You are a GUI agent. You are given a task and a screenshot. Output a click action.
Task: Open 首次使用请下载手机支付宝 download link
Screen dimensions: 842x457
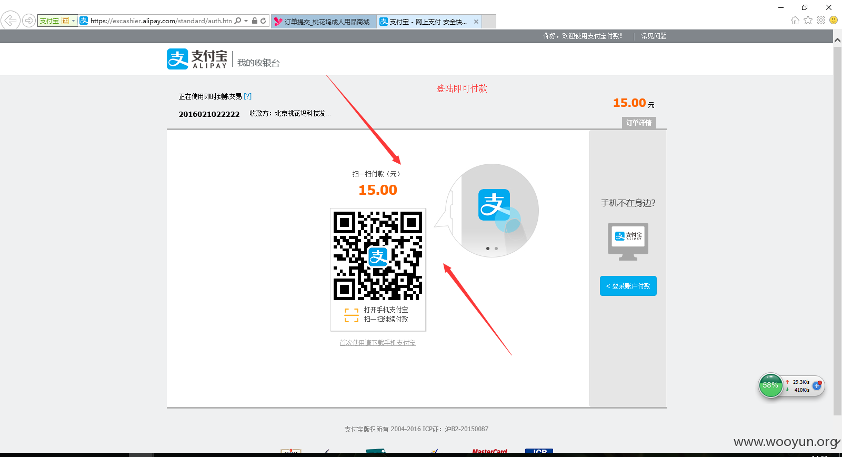coord(377,343)
